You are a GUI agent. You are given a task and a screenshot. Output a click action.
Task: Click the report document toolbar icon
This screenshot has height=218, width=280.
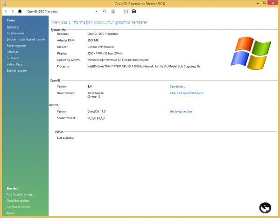[x=113, y=11]
